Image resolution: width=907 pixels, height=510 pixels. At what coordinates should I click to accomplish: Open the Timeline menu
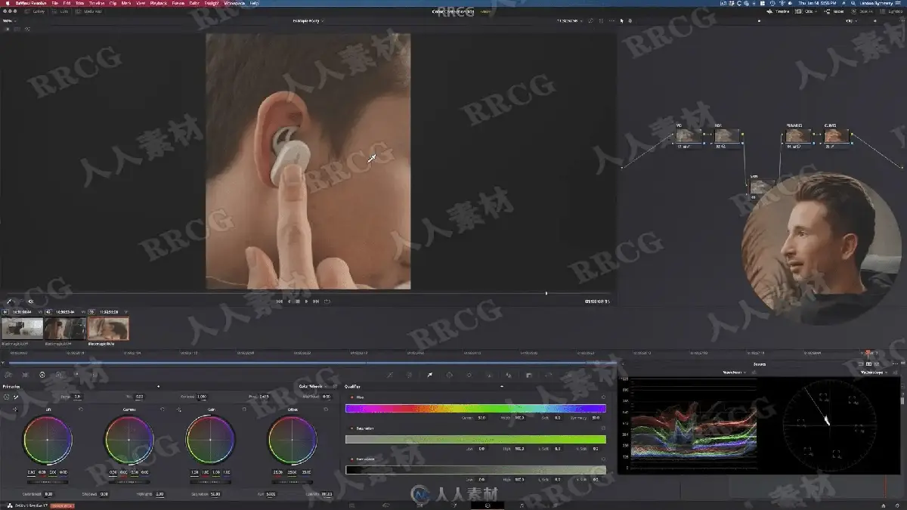tap(97, 3)
